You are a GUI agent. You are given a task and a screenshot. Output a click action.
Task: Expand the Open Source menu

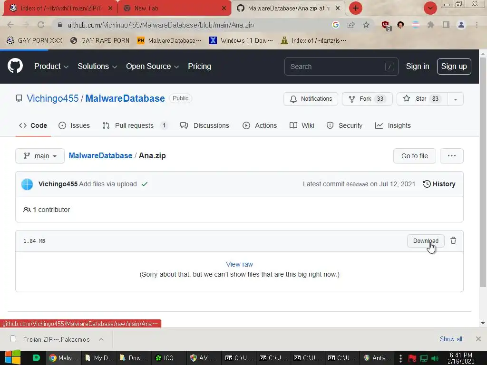(152, 66)
